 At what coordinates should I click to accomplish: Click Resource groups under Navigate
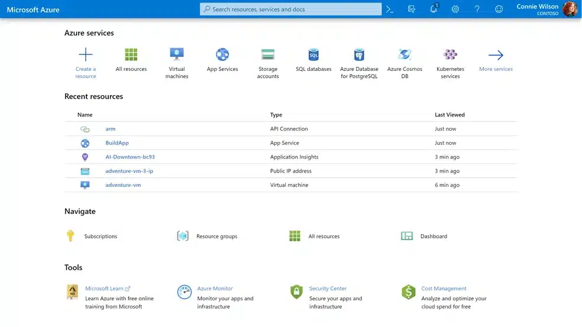[x=216, y=236]
